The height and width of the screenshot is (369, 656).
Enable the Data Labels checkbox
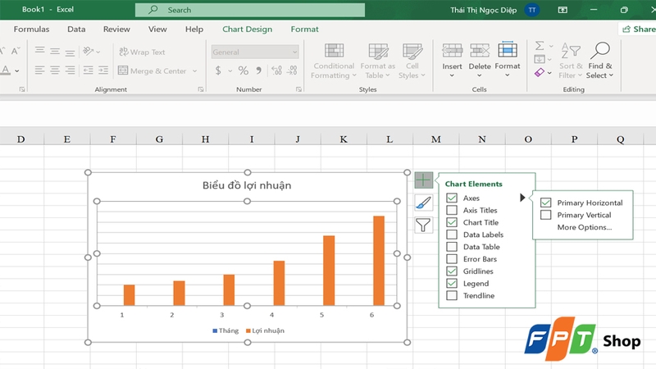coord(452,235)
